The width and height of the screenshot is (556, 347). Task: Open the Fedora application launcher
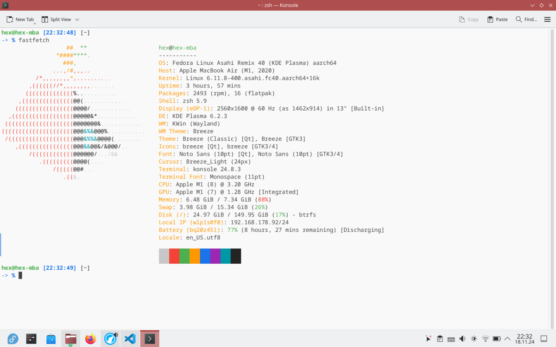(x=13, y=339)
